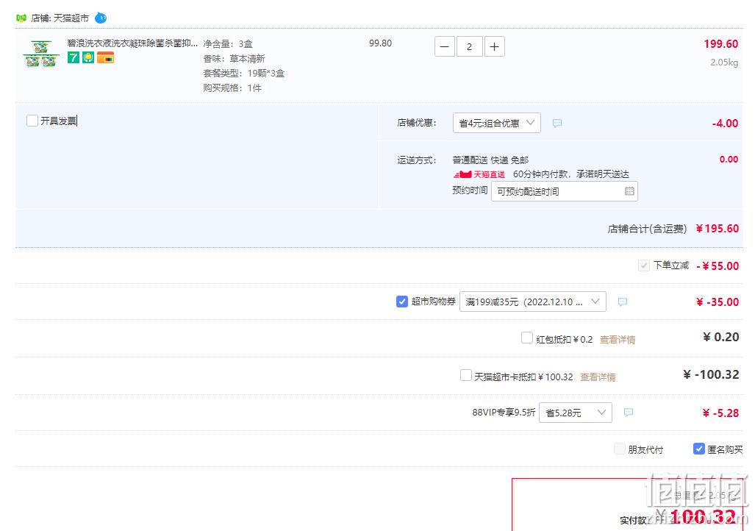This screenshot has width=755, height=531.
Task: Toggle the 下单立减 checkbox
Action: point(644,265)
